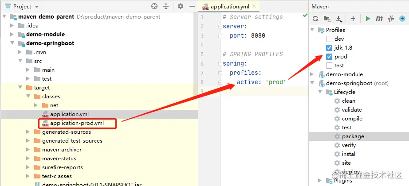Click the locate/select opened file target icon
The height and width of the screenshot is (186, 409).
[x=154, y=7]
